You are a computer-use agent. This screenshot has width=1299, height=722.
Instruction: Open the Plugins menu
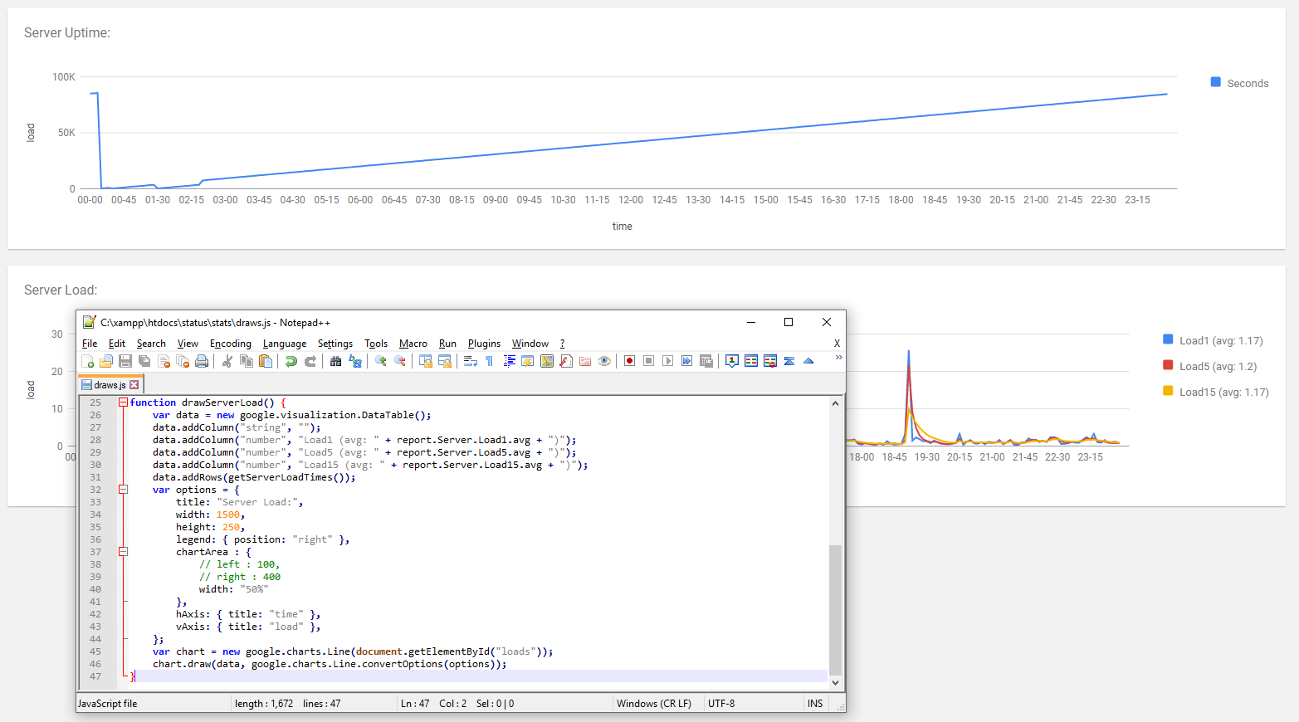[484, 344]
